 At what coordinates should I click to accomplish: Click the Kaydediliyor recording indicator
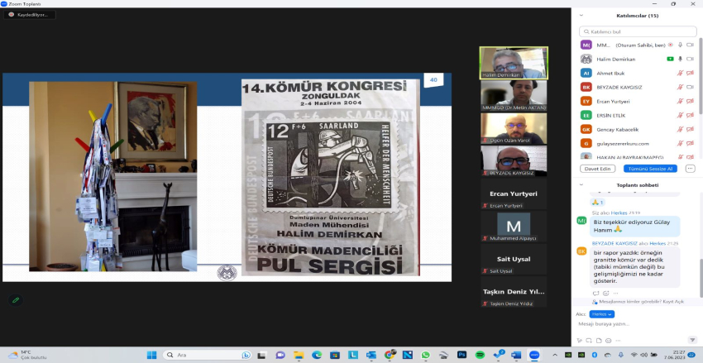[x=30, y=15]
